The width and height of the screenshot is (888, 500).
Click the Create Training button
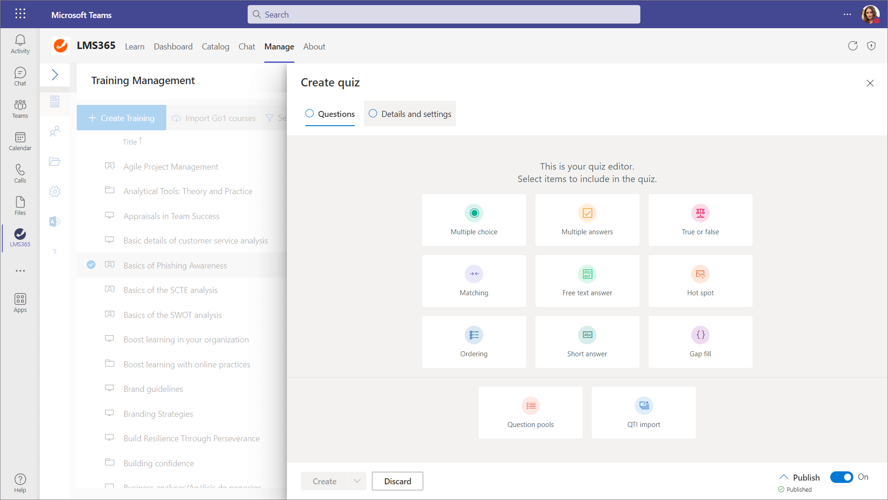coord(121,118)
